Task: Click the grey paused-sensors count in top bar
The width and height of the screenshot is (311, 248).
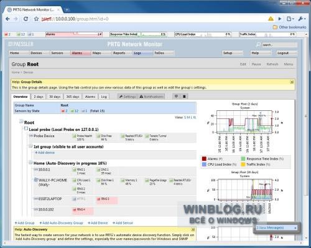Action: pyautogui.click(x=31, y=34)
